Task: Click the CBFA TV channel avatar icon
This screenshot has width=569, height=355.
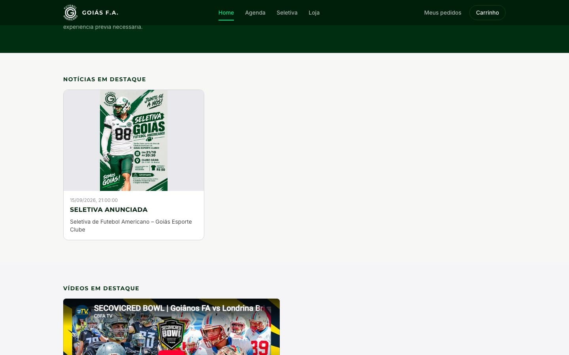Action: point(82,312)
